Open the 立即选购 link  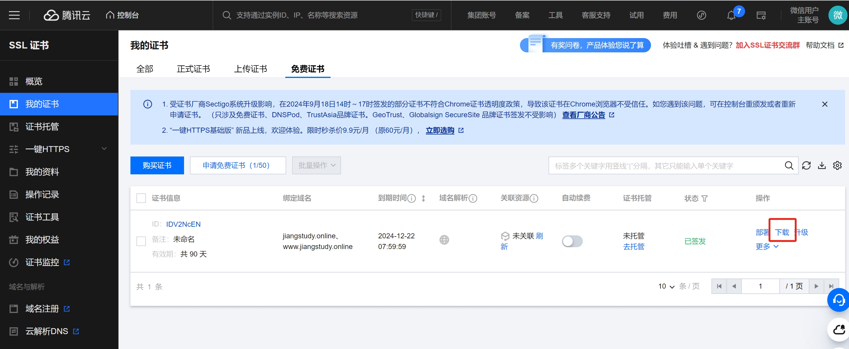[x=440, y=130]
